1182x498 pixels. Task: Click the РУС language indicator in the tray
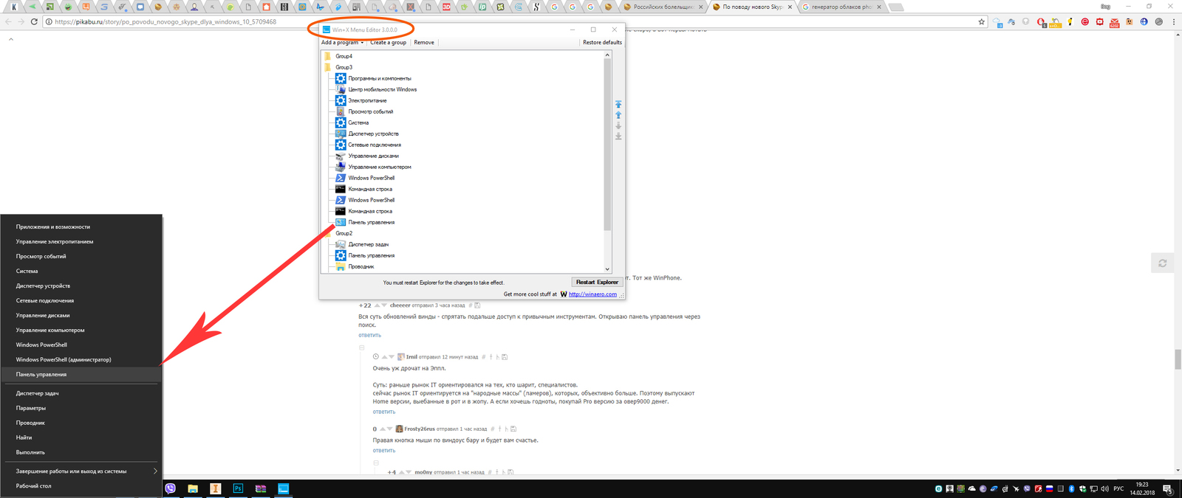point(1118,488)
